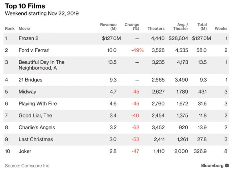Click the Avg. / Theater column header
The height and width of the screenshot is (174, 232).
[x=181, y=26]
